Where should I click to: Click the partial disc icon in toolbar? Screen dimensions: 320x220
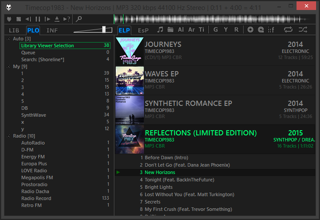pyautogui.click(x=261, y=30)
